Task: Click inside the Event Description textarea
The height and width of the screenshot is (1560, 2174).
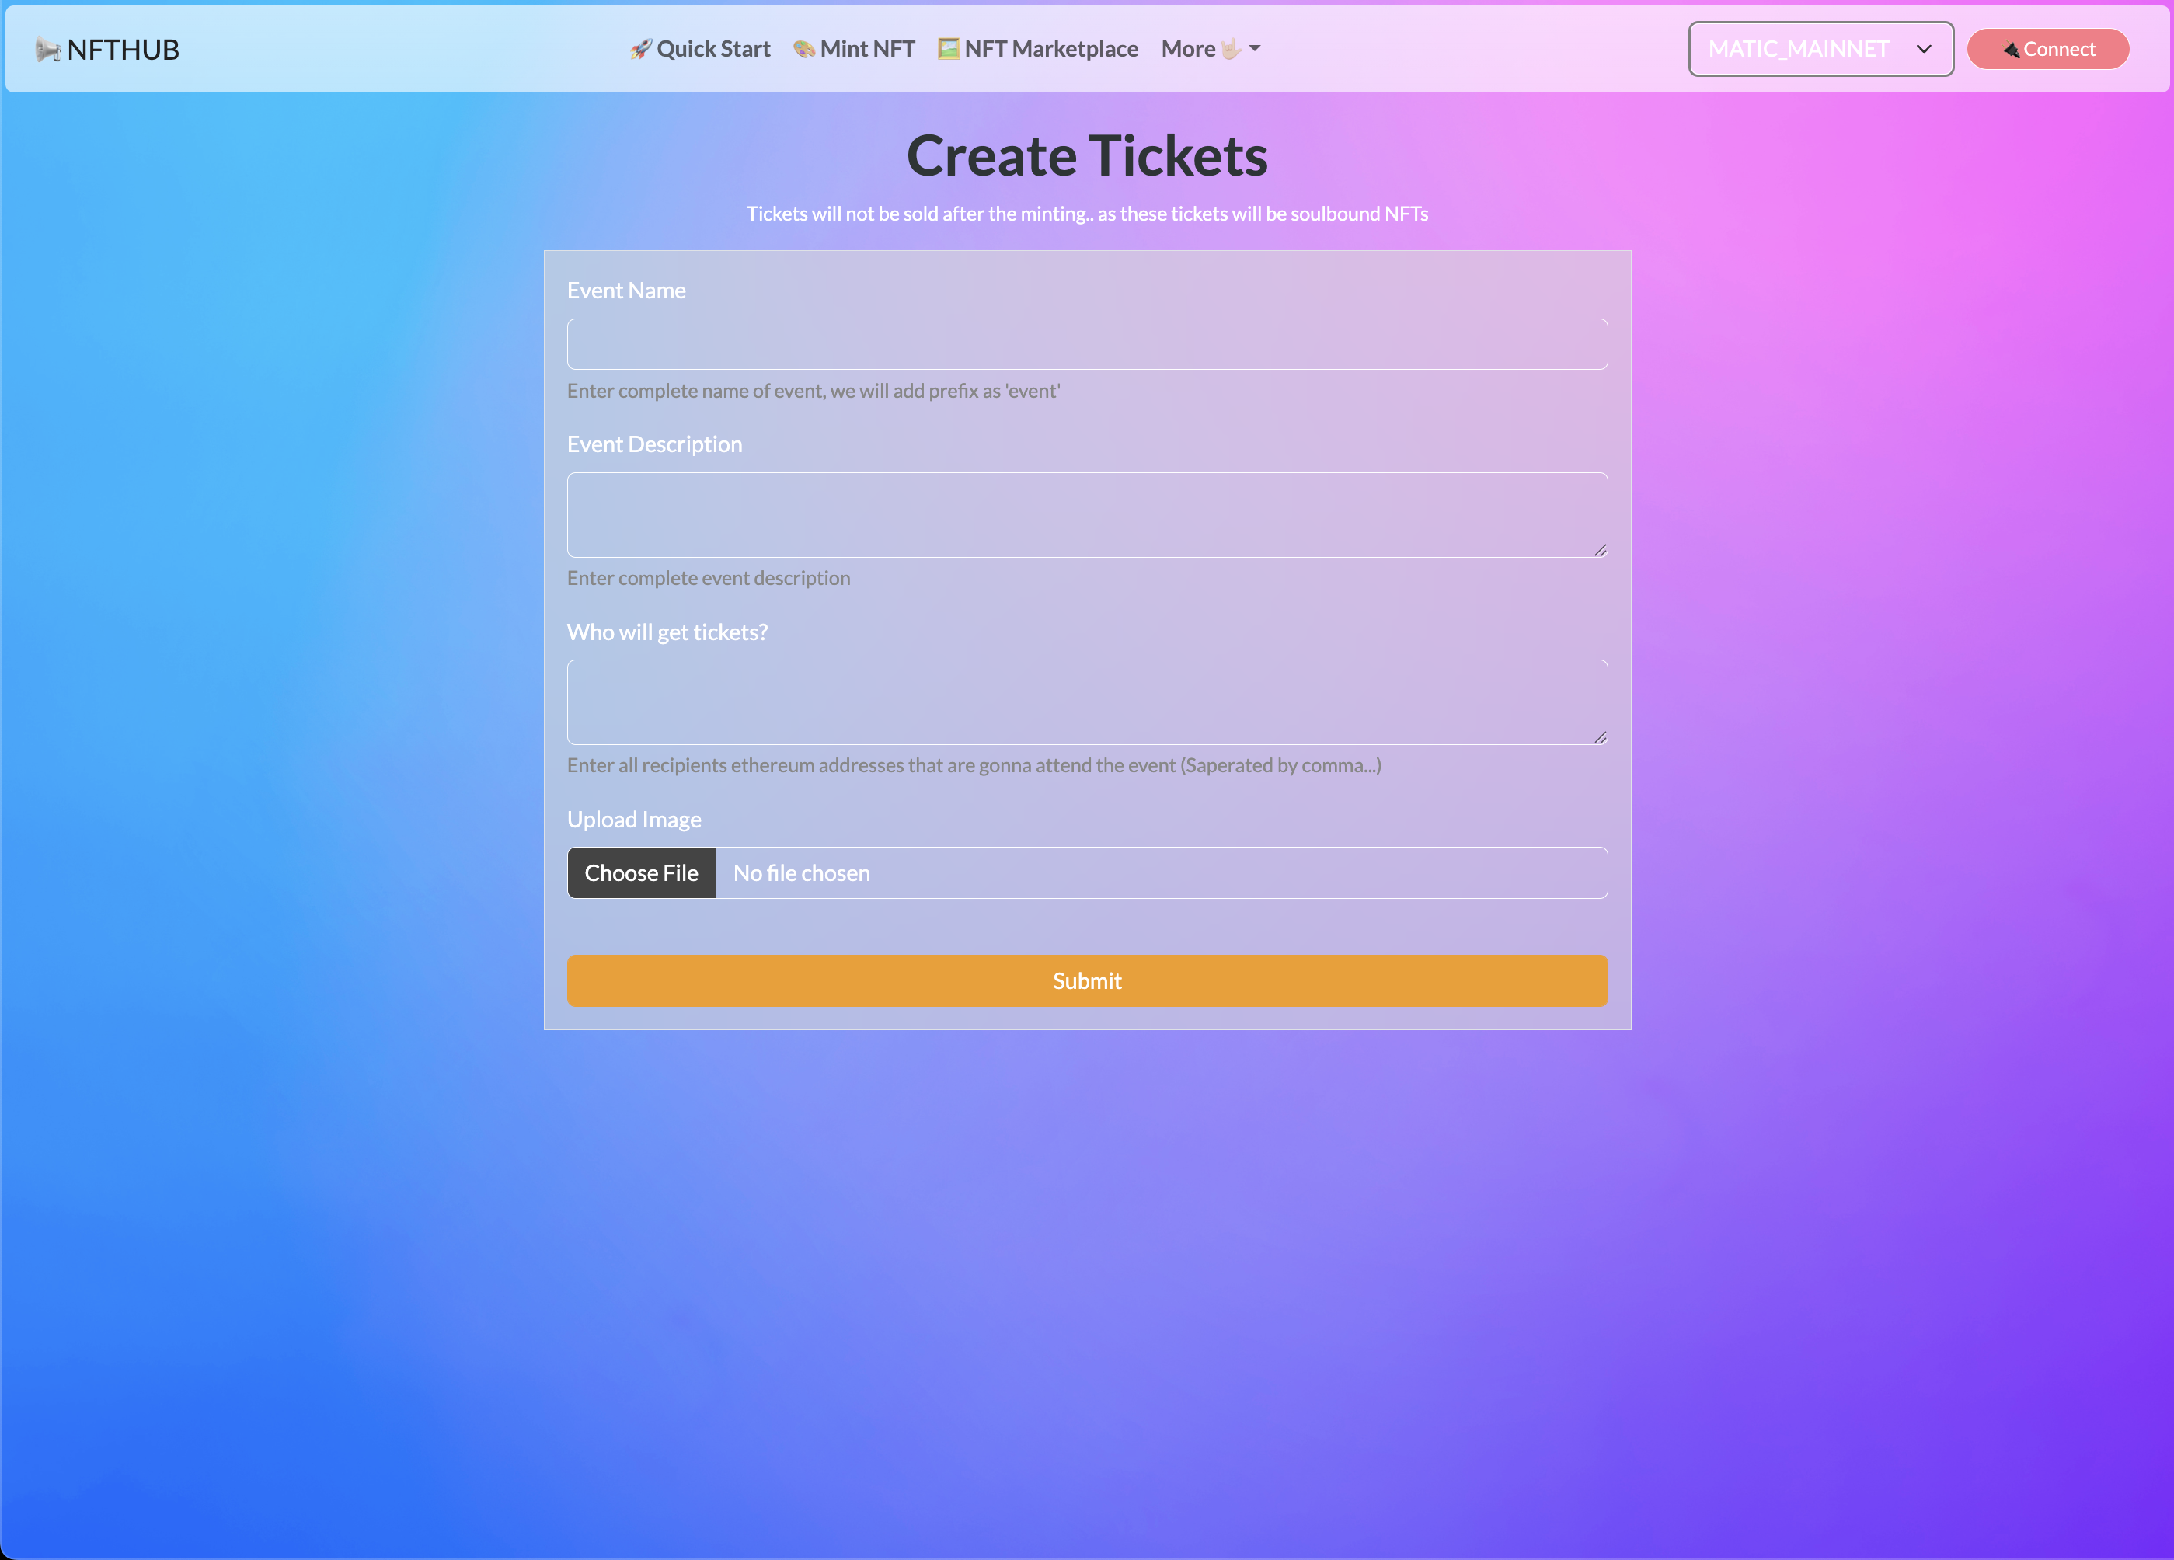Action: (x=1087, y=514)
